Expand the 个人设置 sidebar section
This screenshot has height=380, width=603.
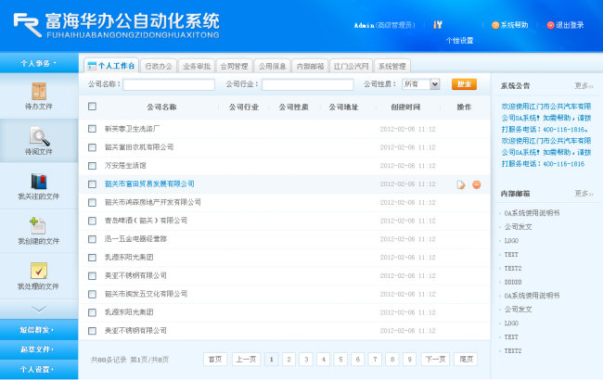tap(39, 369)
